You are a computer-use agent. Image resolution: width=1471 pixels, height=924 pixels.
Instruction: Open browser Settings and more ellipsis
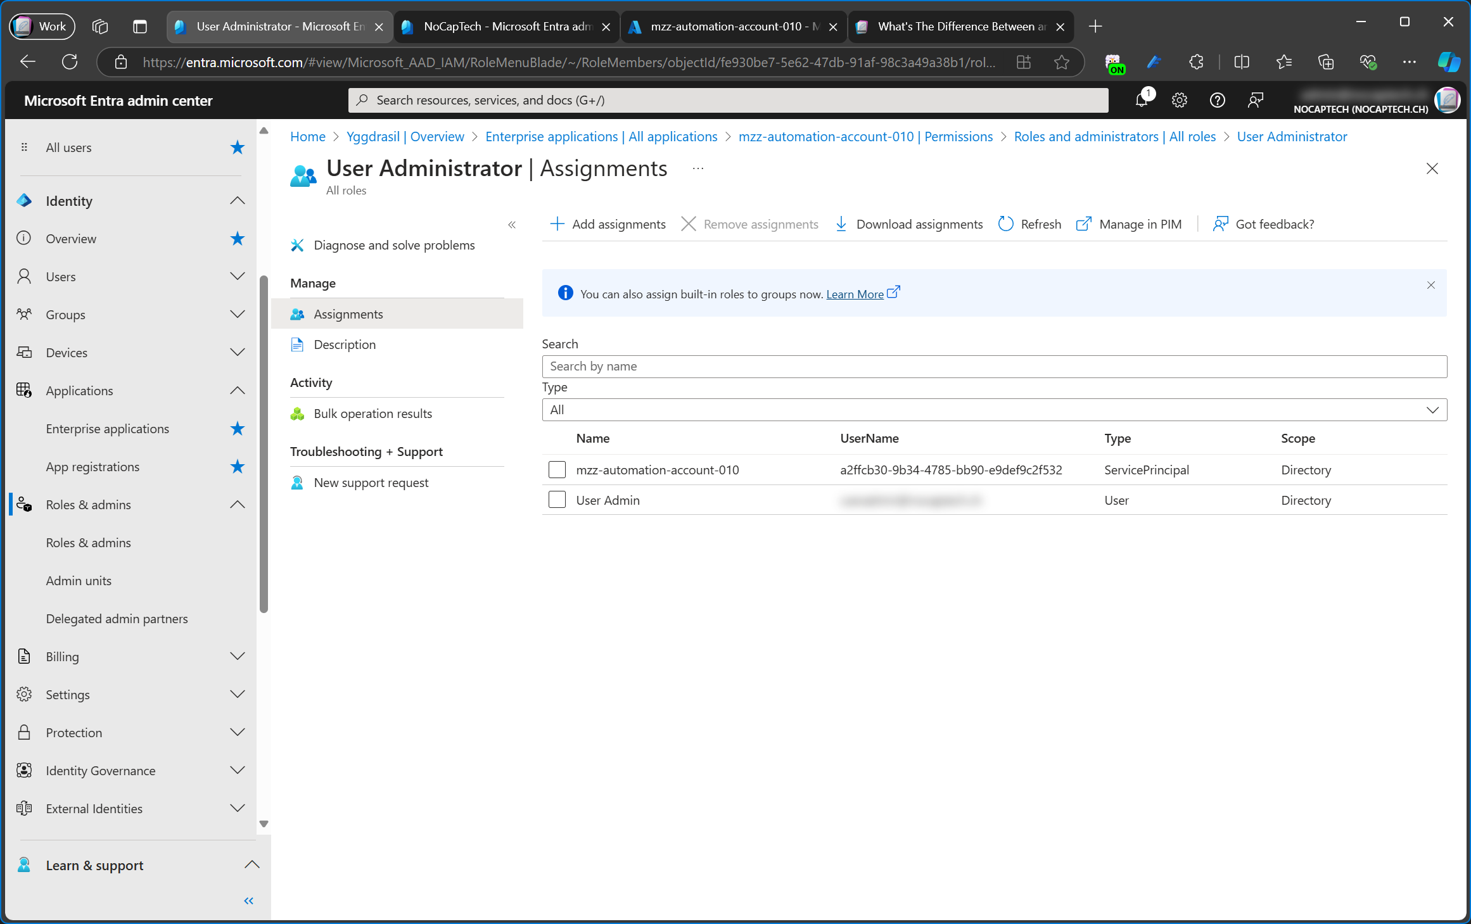point(1409,62)
